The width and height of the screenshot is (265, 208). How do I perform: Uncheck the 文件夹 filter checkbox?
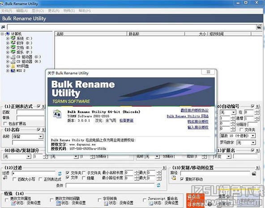(68, 173)
